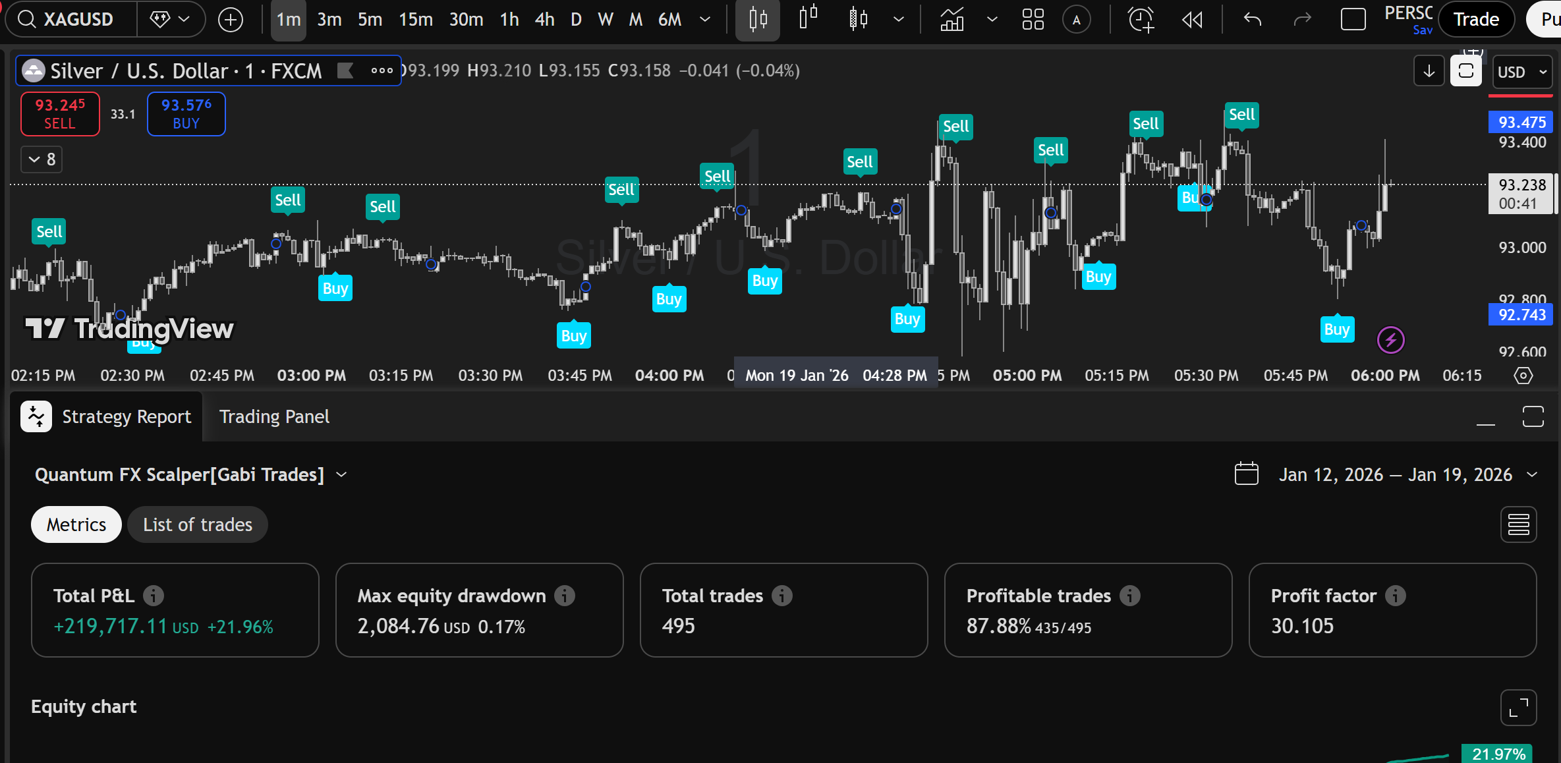The height and width of the screenshot is (763, 1561).
Task: Start bar replay with the rewind icon
Action: (x=1192, y=20)
